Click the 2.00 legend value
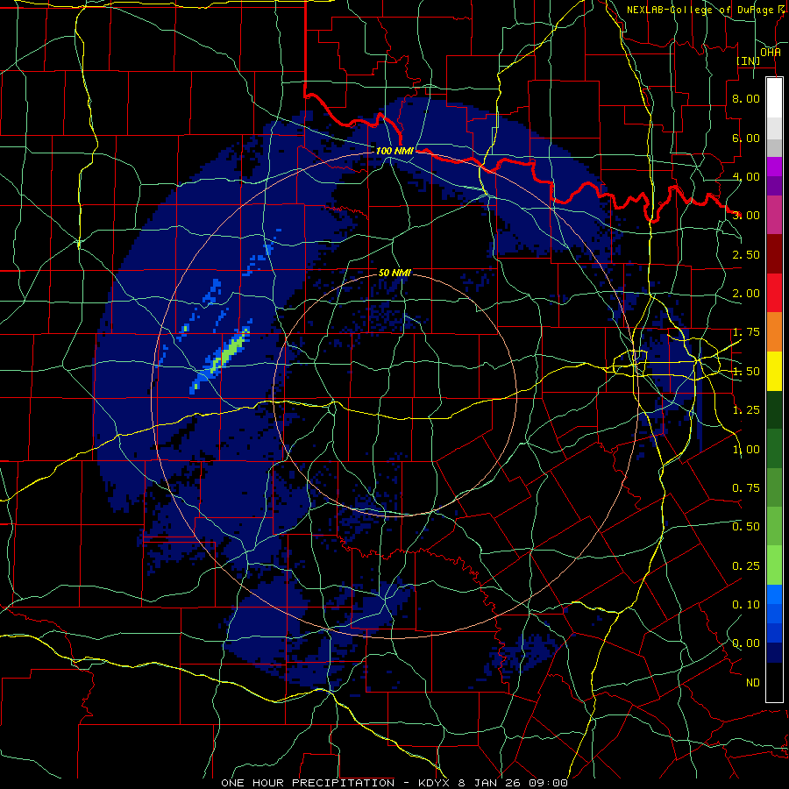This screenshot has width=789, height=789. (x=746, y=294)
